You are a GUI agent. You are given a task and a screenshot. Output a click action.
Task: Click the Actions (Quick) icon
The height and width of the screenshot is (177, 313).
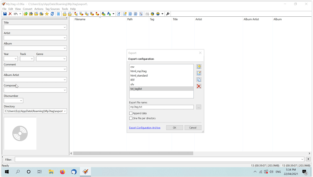click(x=109, y=14)
